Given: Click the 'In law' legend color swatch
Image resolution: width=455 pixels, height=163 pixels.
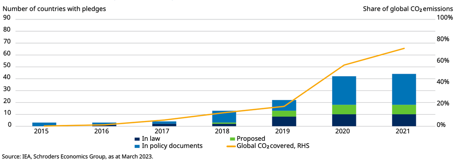Looking at the screenshot, I should [137, 139].
